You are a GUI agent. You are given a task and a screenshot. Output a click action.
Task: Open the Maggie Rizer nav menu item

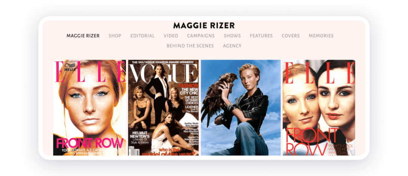click(83, 36)
